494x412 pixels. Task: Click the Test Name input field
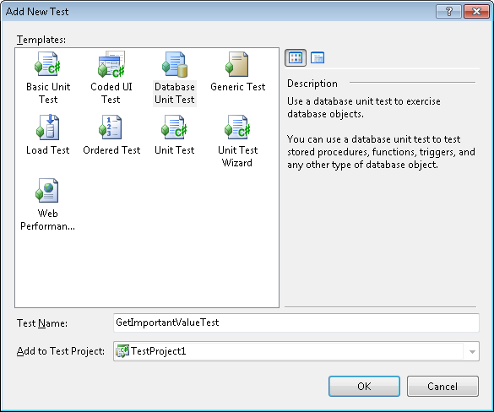pos(296,323)
